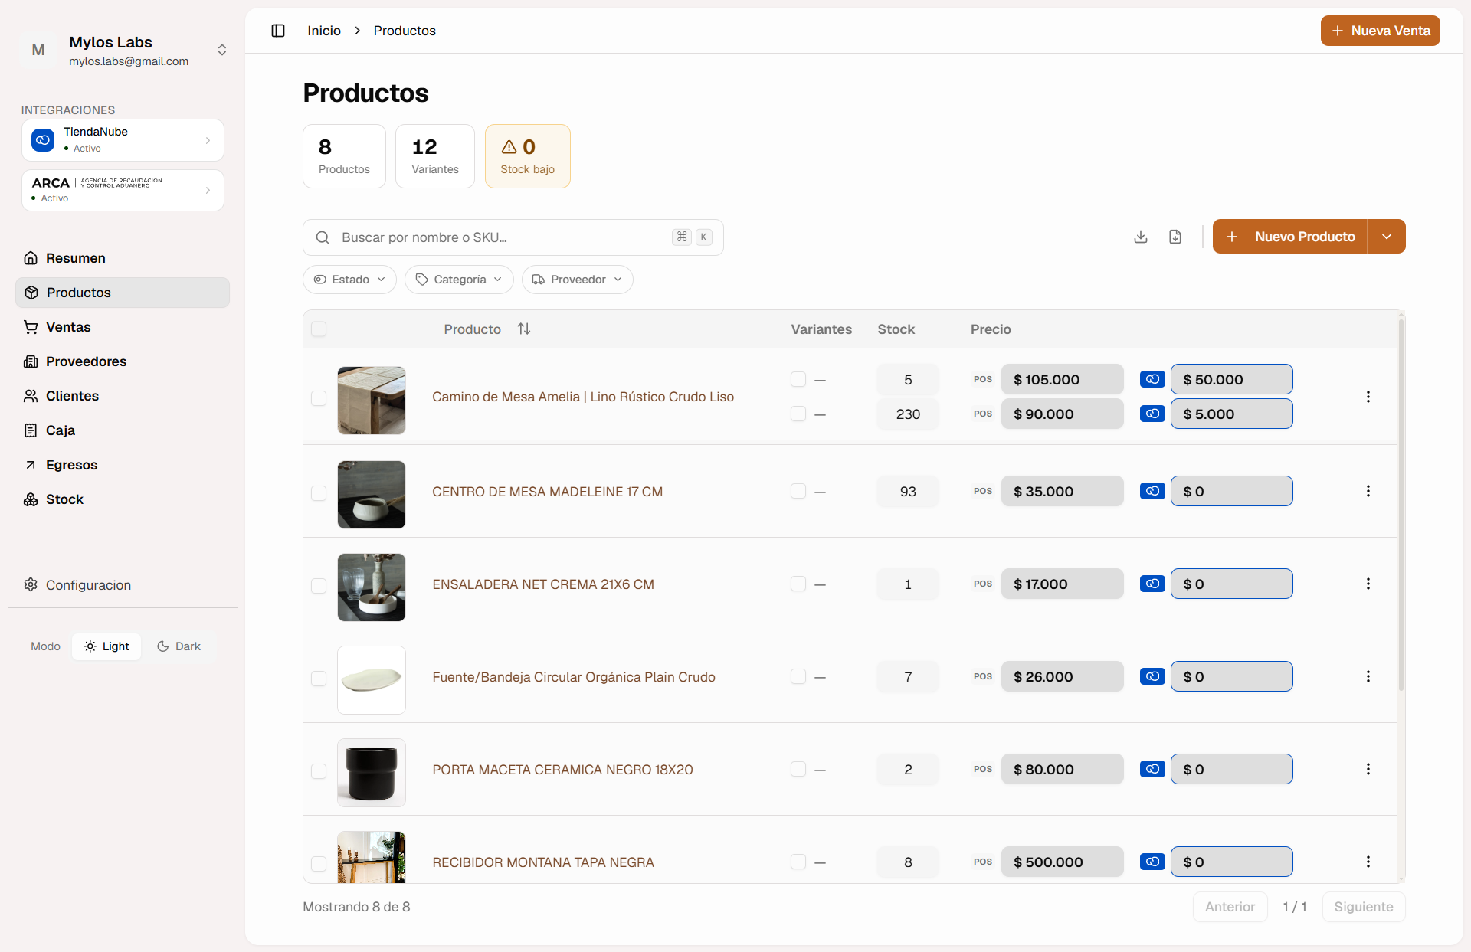This screenshot has width=1471, height=952.
Task: Click the Buscar por nombre o SKU field
Action: (x=513, y=237)
